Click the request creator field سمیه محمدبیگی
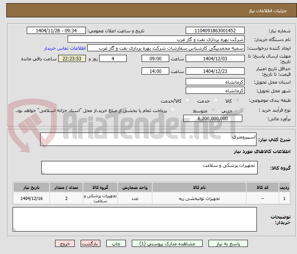297x254 pixels. click(166, 48)
